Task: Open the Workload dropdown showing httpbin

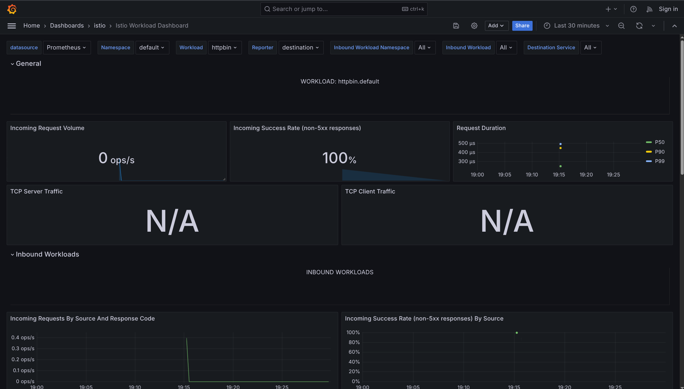Action: [224, 47]
